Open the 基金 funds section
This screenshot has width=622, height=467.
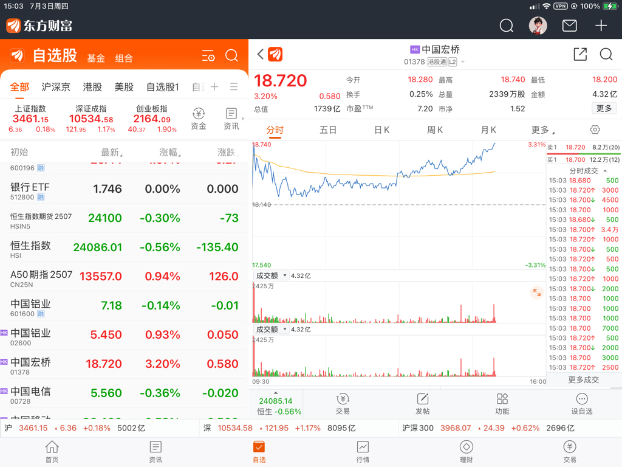(x=96, y=58)
